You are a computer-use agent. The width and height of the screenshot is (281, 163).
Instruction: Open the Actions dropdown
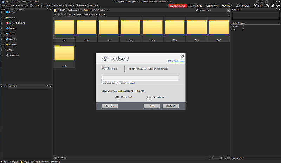pyautogui.click(x=92, y=5)
